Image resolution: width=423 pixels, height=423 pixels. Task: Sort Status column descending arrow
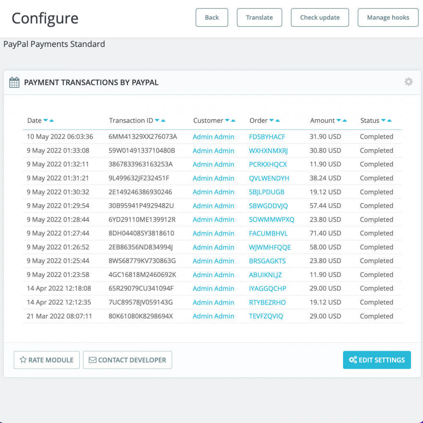(383, 121)
